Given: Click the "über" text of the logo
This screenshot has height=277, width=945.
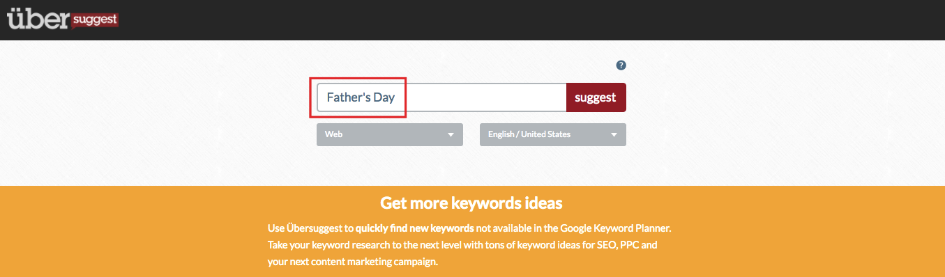Looking at the screenshot, I should [38, 18].
